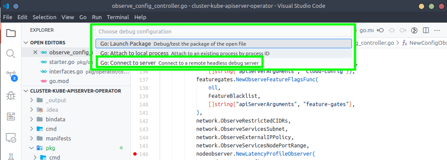Toggle the breakpoint on line 146

click(135, 154)
